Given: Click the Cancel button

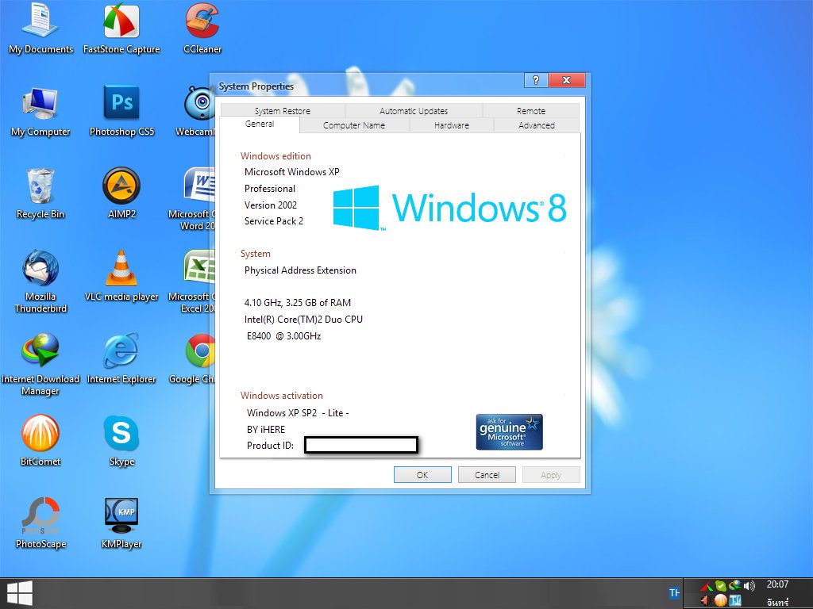Looking at the screenshot, I should point(487,475).
